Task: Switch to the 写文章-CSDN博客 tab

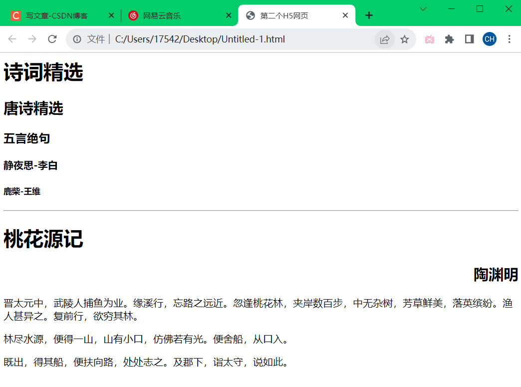Action: tap(56, 16)
